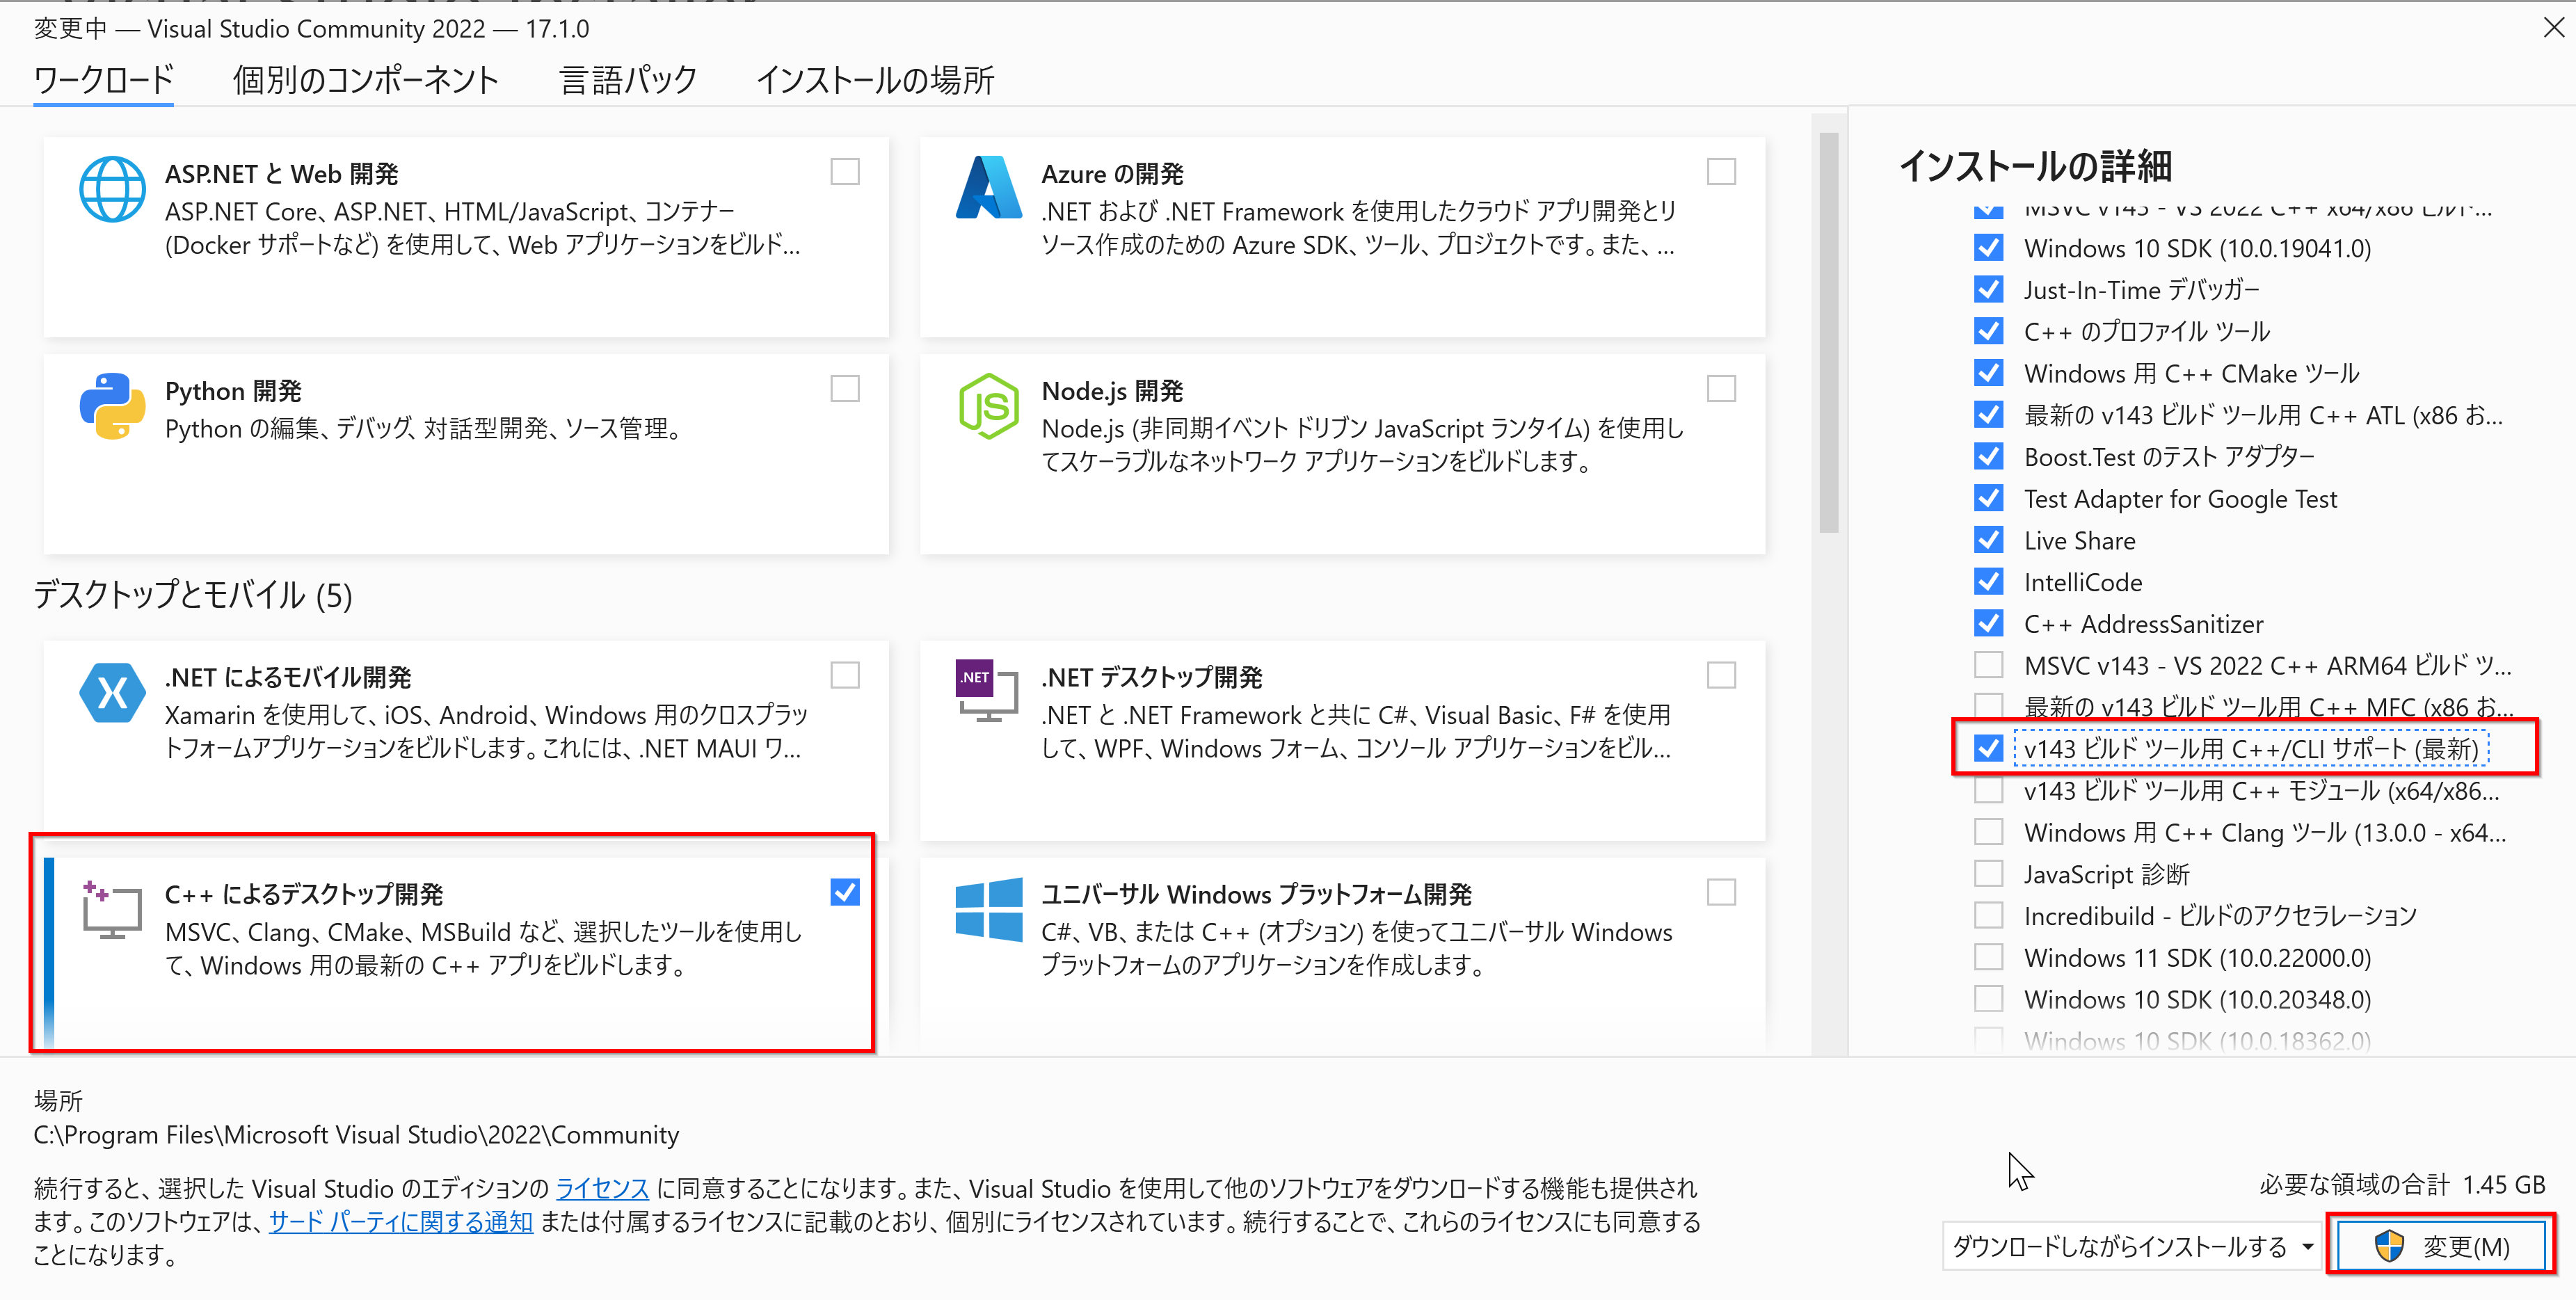Open the ライセンス link
2576x1300 pixels.
tap(602, 1188)
